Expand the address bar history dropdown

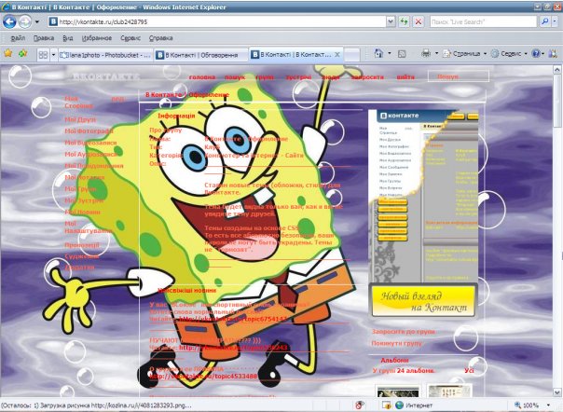point(391,22)
